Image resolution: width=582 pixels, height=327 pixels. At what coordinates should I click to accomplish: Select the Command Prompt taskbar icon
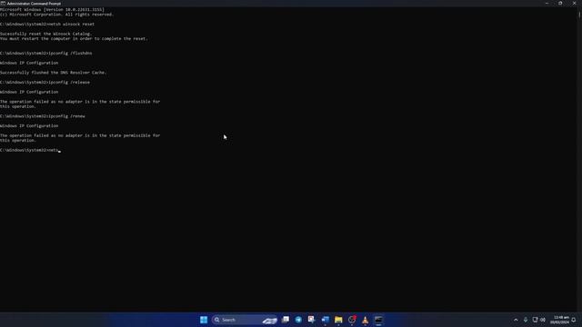point(378,320)
